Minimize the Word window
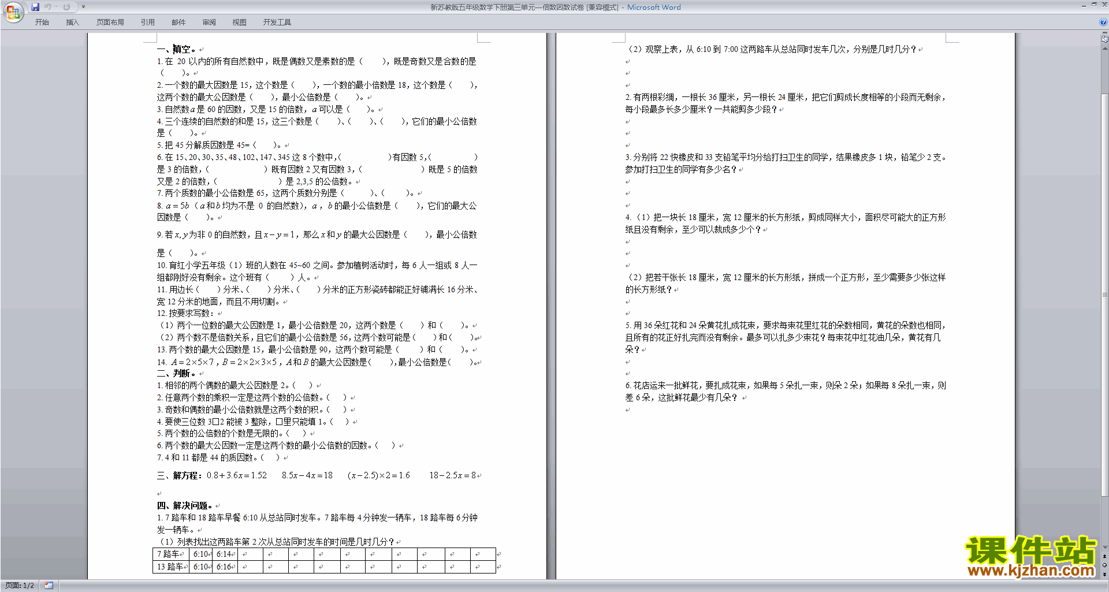Viewport: 1109px width, 592px height. point(1084,5)
